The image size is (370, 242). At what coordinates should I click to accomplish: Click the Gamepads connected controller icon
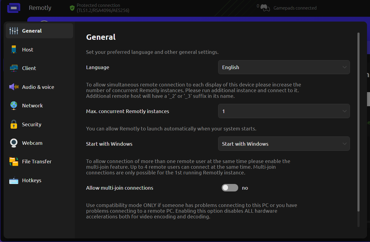(265, 8)
